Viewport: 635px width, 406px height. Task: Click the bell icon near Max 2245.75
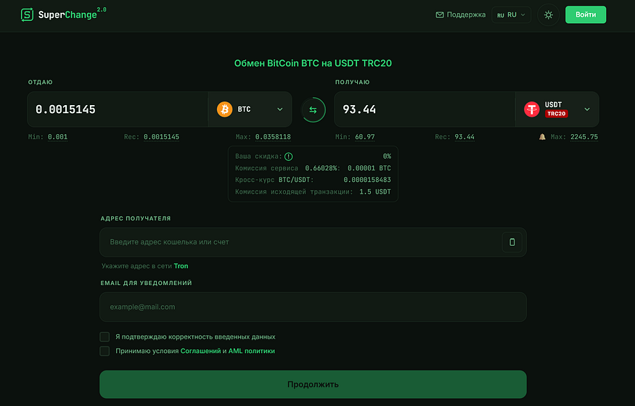(542, 137)
